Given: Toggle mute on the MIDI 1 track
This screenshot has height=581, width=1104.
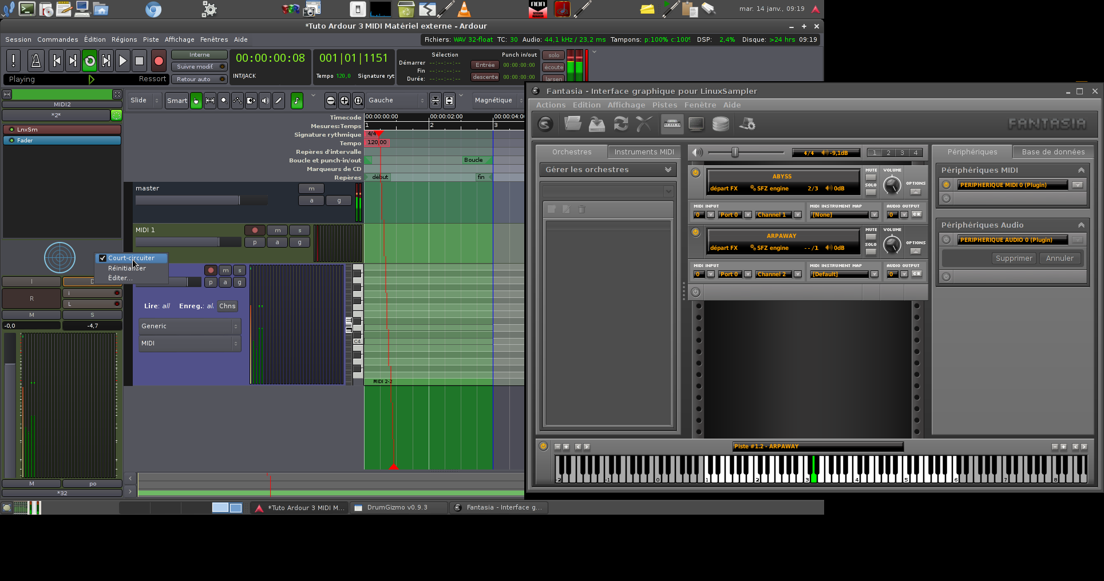Looking at the screenshot, I should coord(278,230).
